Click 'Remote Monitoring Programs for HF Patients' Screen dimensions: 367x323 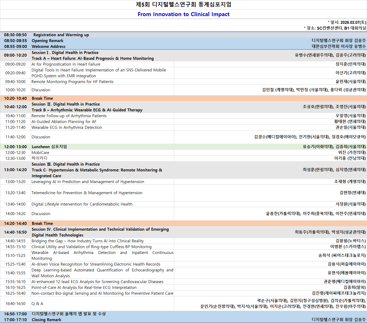click(72, 82)
